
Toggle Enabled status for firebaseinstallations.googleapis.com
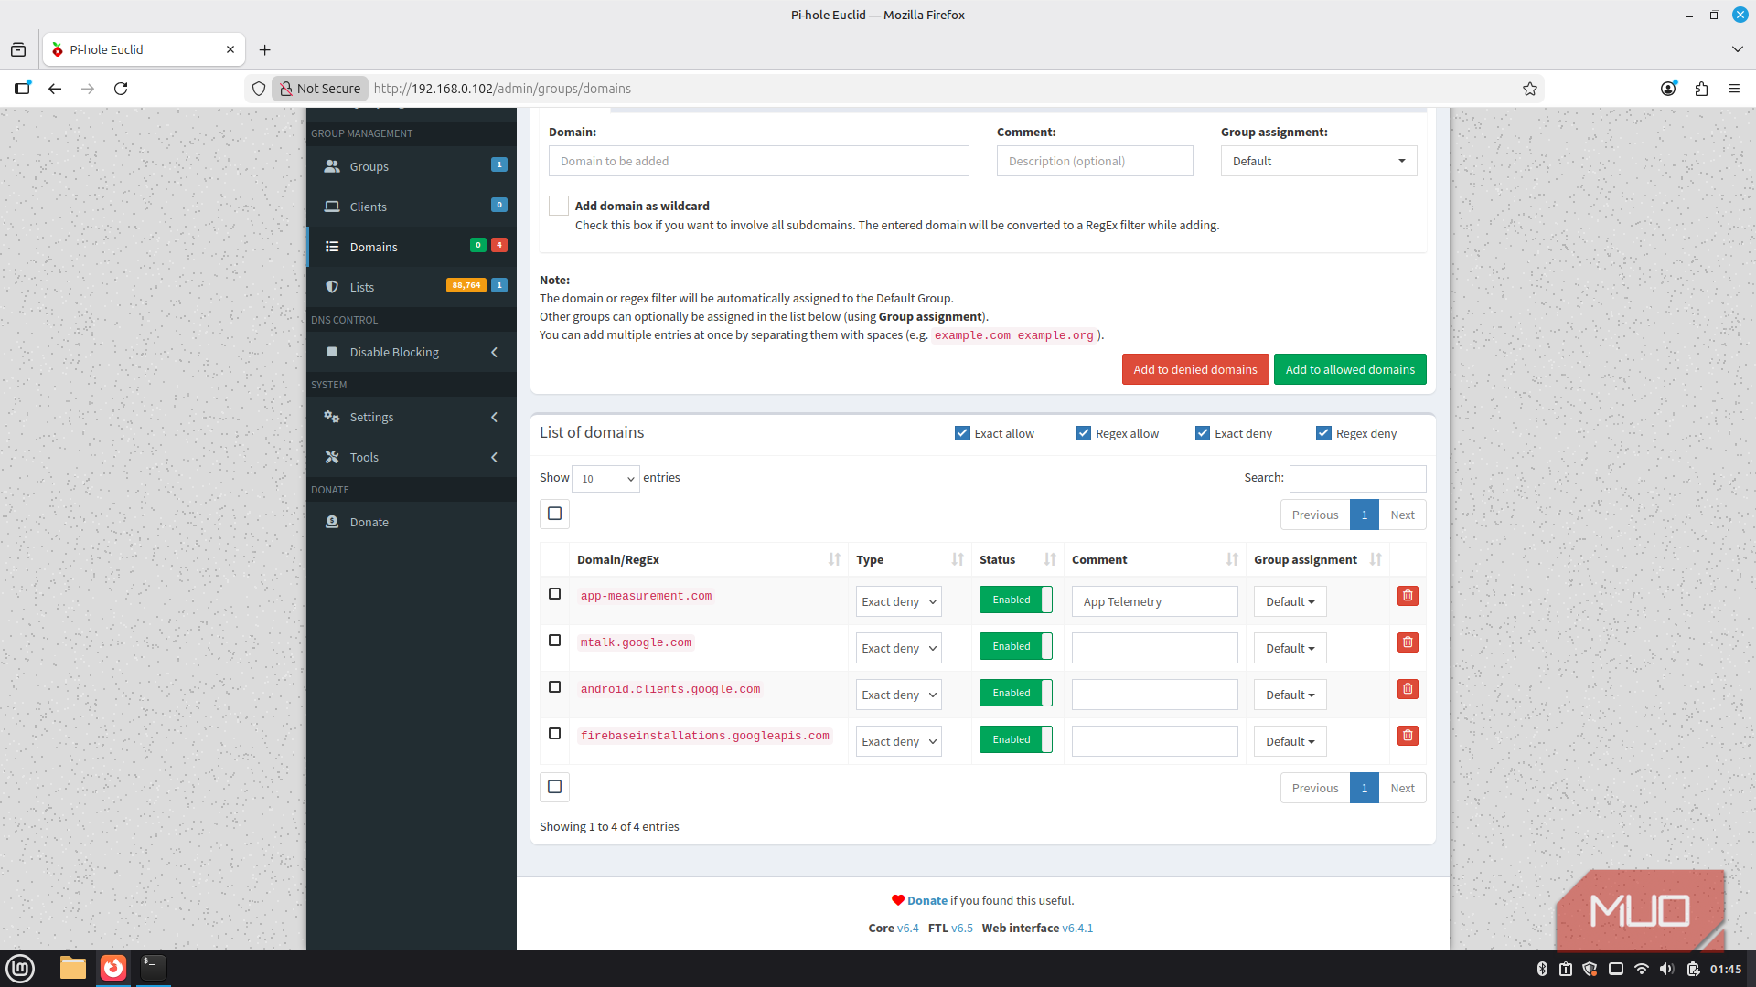[x=1015, y=739]
